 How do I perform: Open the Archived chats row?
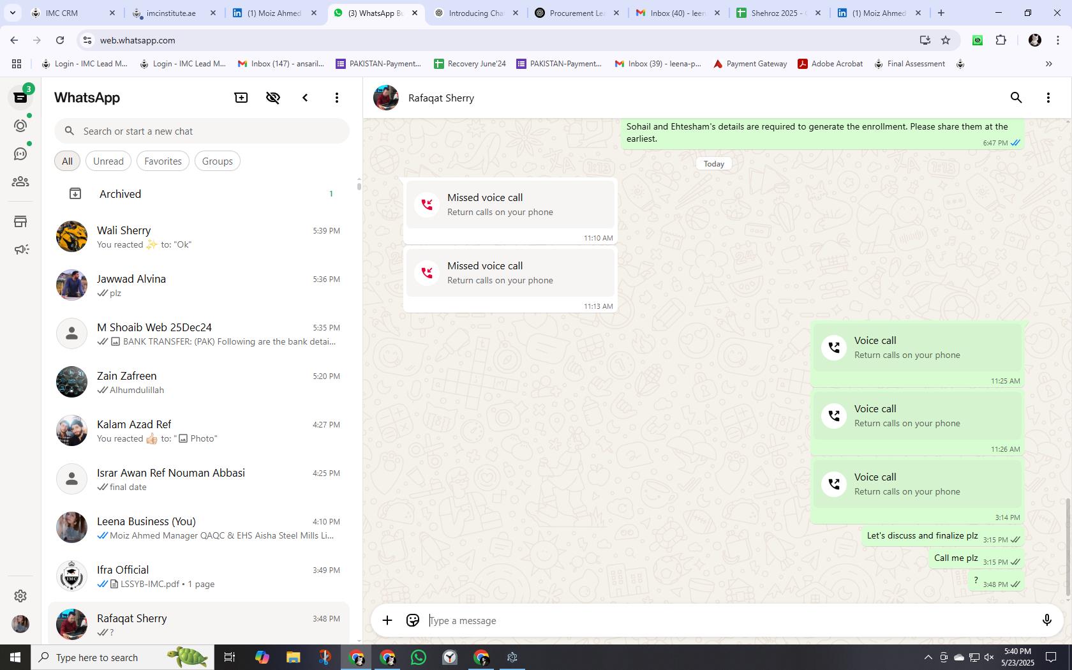click(x=199, y=194)
